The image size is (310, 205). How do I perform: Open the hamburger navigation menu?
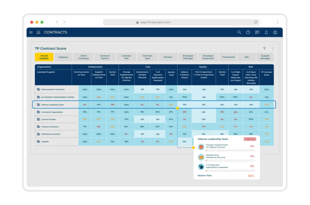click(x=31, y=32)
